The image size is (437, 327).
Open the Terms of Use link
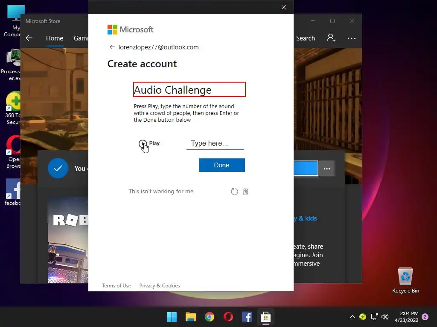[116, 286]
